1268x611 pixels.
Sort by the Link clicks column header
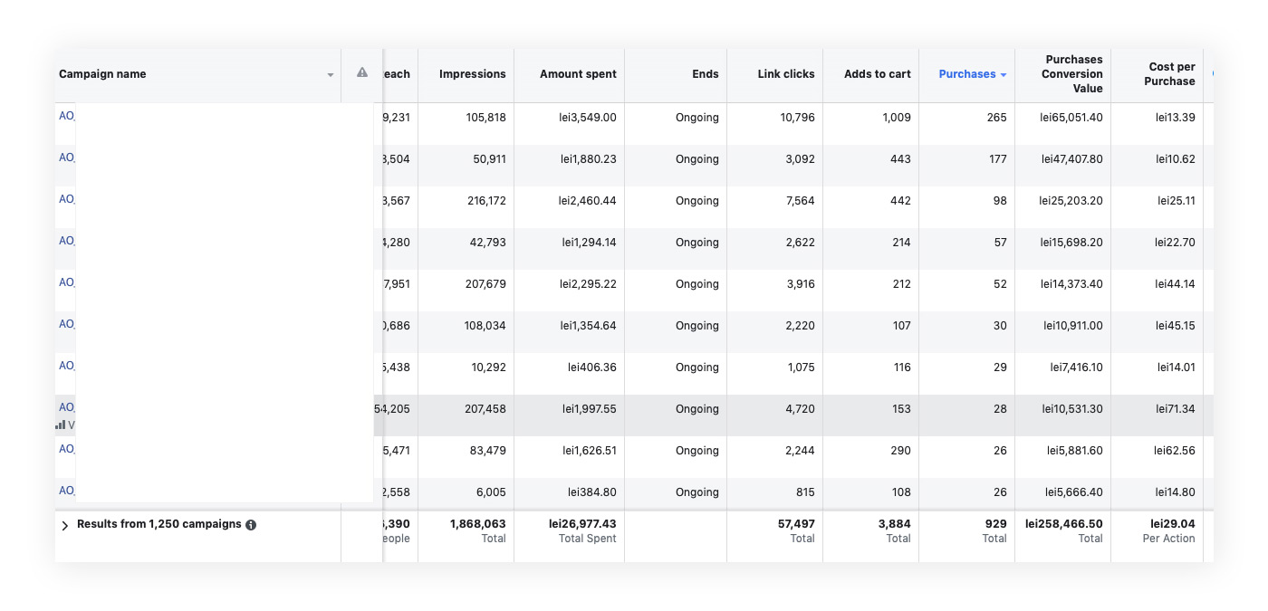point(786,74)
